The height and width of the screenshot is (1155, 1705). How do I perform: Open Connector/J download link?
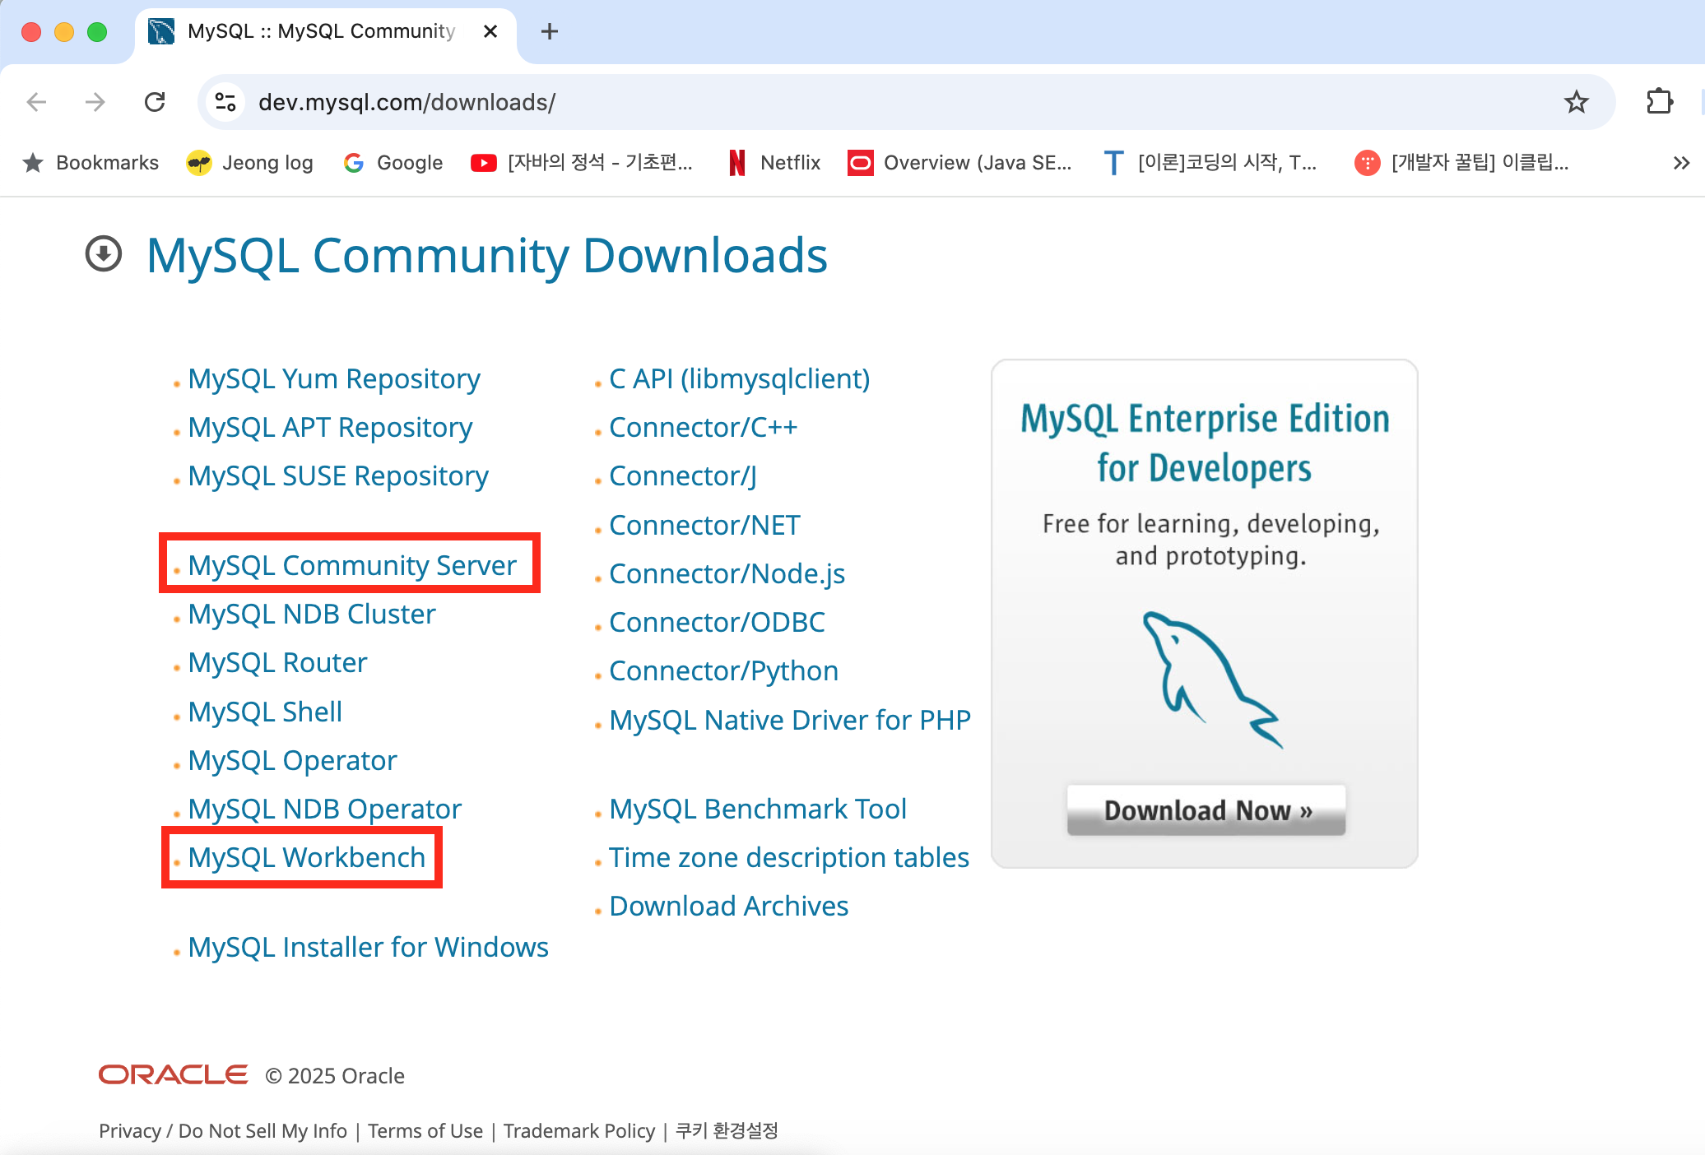point(682,475)
